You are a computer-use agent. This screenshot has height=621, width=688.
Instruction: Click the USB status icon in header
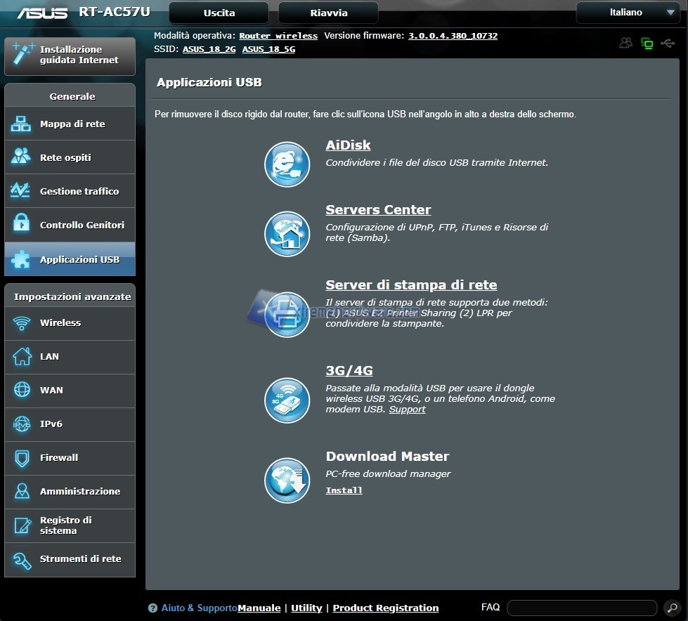pyautogui.click(x=667, y=44)
